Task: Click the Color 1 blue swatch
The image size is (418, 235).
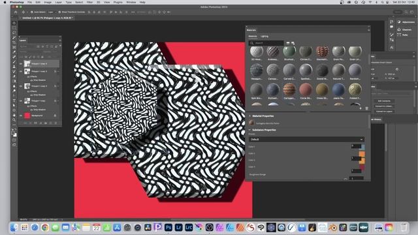Action: 363,146
